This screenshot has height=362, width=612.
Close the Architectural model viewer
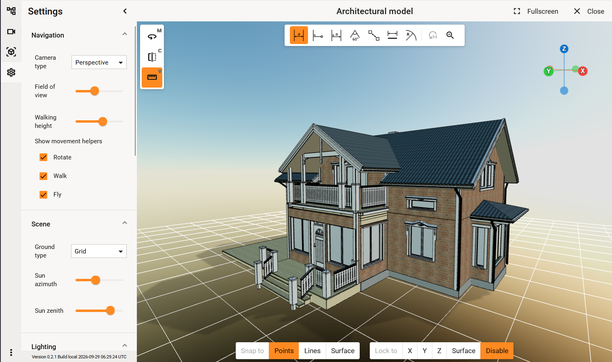(x=589, y=11)
